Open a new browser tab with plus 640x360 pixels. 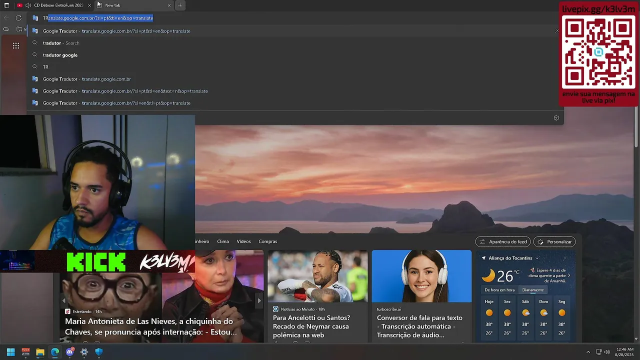(180, 5)
